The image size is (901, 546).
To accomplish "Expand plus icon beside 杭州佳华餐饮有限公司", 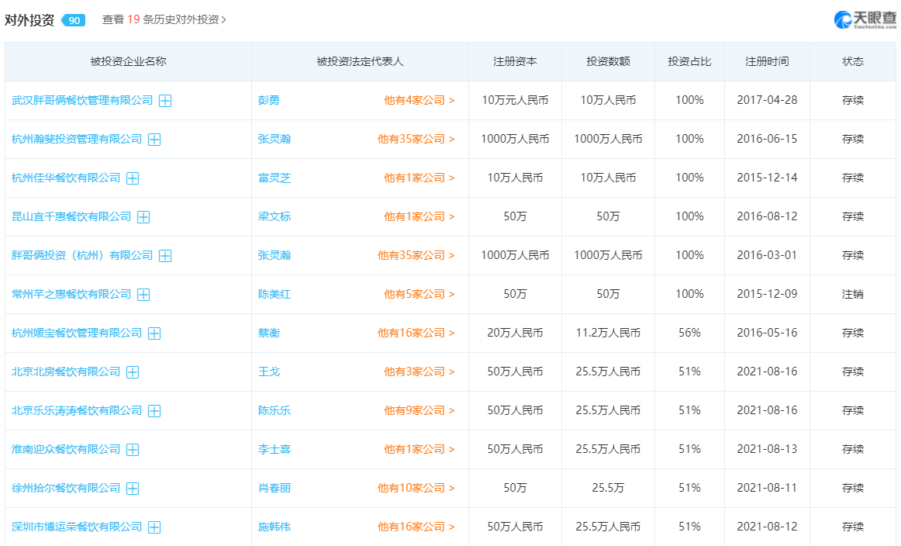I will pyautogui.click(x=133, y=178).
